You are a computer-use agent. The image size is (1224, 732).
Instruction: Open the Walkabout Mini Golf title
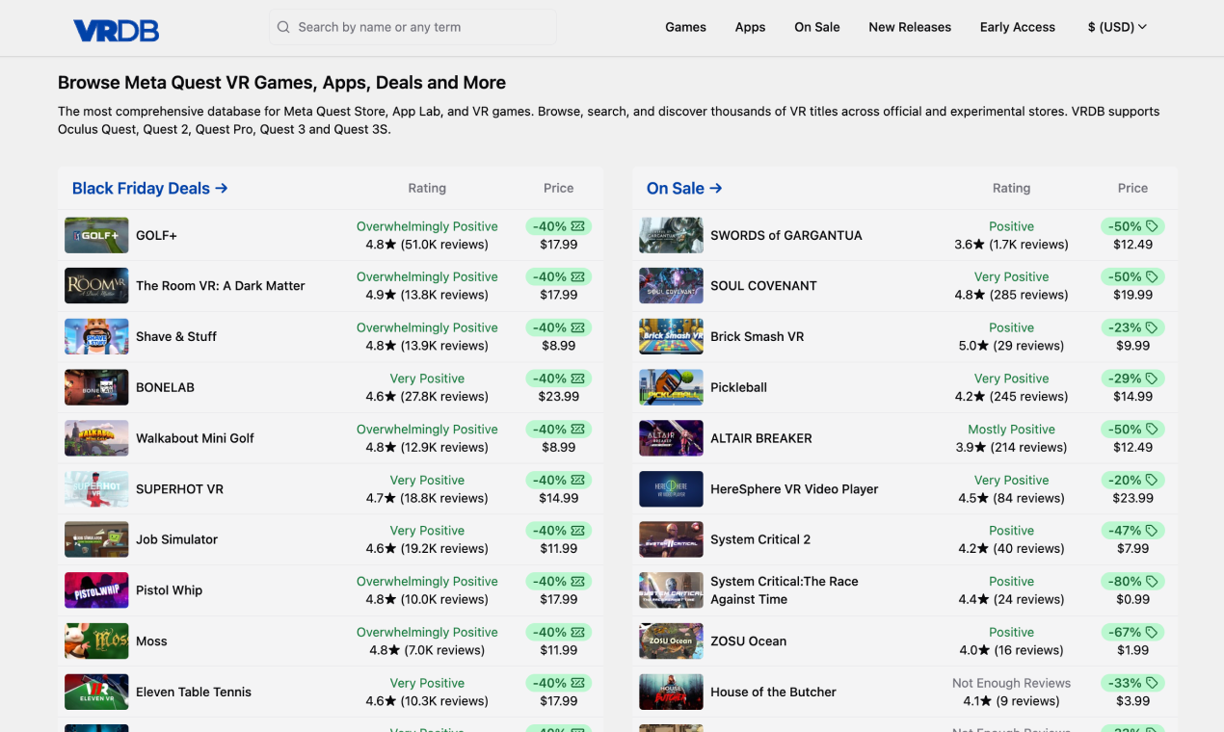pyautogui.click(x=195, y=438)
